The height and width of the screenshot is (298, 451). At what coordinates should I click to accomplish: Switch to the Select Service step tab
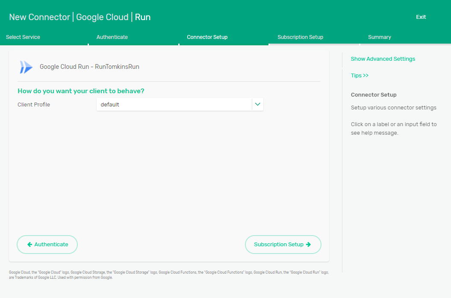tap(23, 37)
